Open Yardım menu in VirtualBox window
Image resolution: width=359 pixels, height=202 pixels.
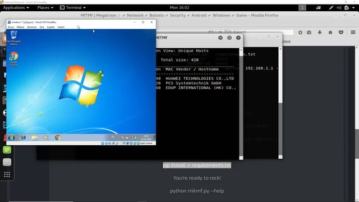click(61, 27)
